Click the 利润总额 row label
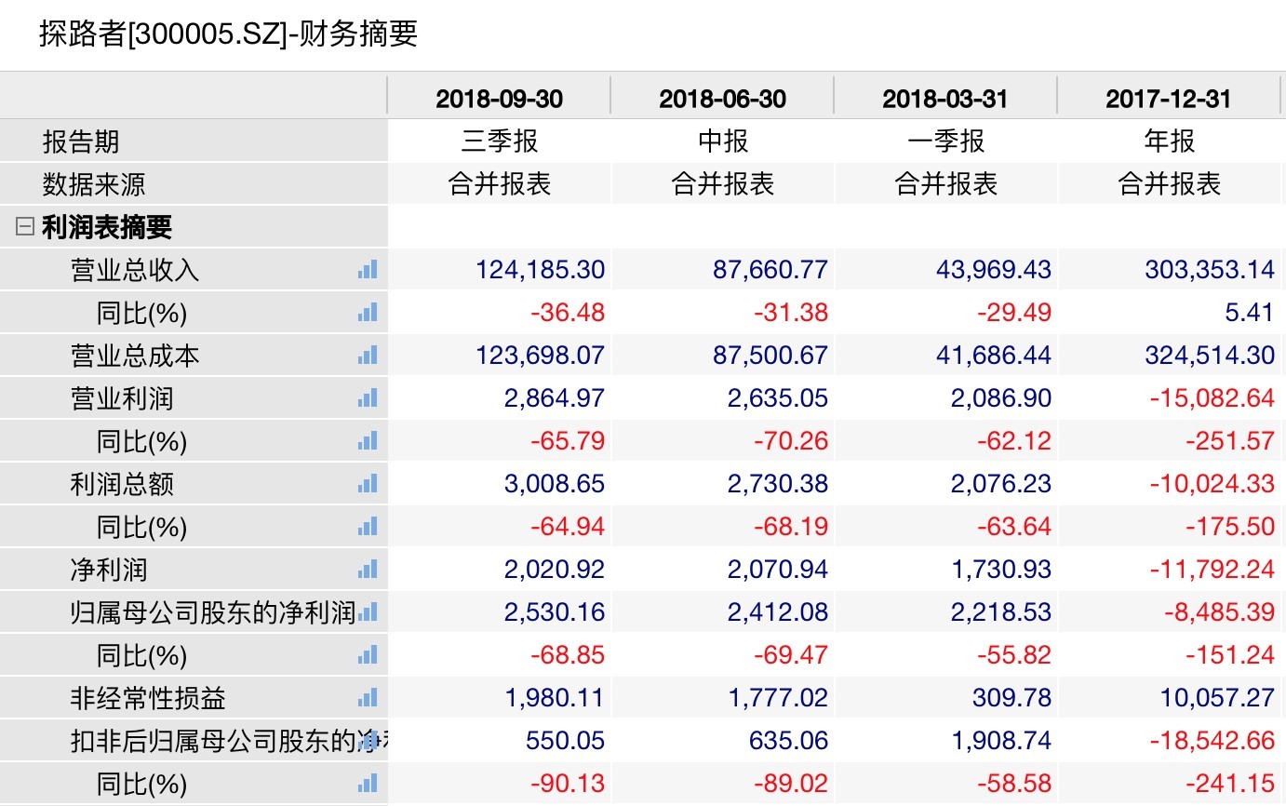The width and height of the screenshot is (1286, 806). coord(122,484)
